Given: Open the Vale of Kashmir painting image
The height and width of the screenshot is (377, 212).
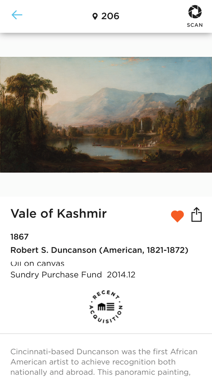Looking at the screenshot, I should coord(106,115).
